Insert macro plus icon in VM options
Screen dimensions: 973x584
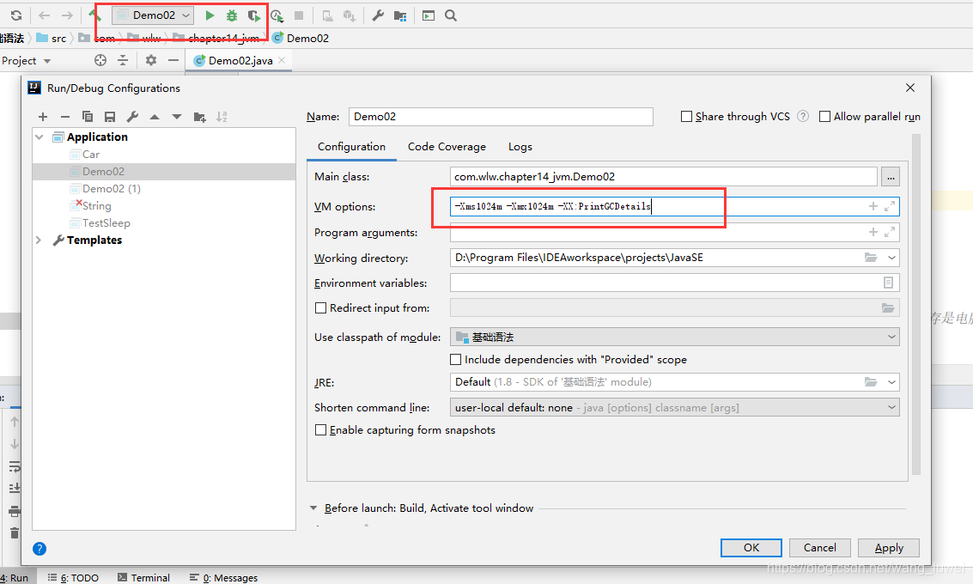click(x=873, y=206)
